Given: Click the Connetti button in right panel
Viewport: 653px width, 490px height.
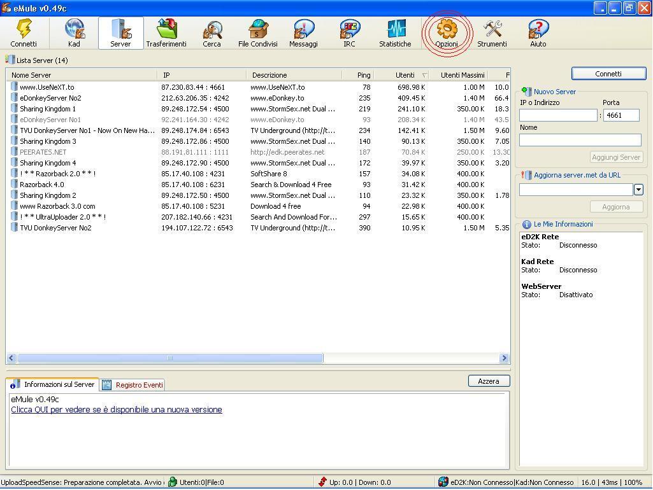Looking at the screenshot, I should pos(608,74).
